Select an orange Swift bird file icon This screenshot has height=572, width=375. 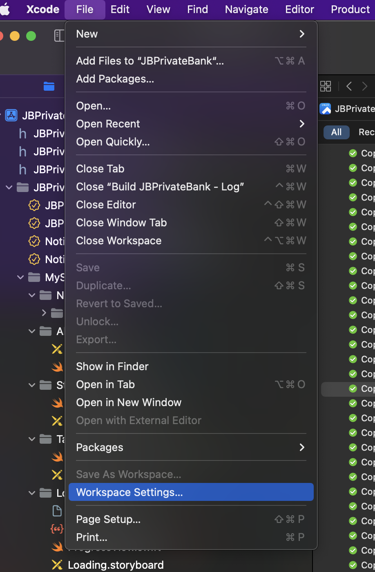57,367
